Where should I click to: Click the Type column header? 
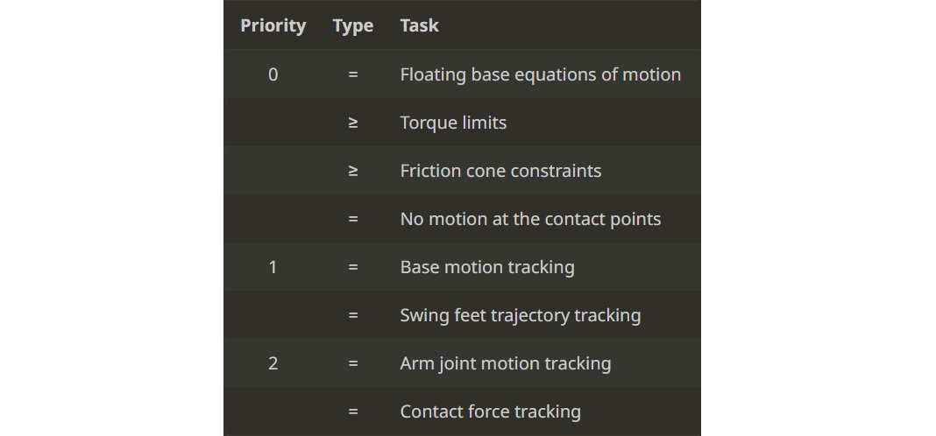tap(352, 25)
